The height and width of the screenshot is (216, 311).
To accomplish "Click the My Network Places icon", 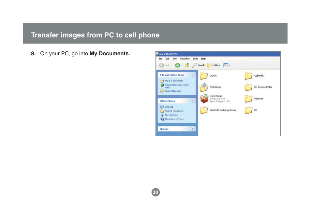I will pyautogui.click(x=162, y=119).
